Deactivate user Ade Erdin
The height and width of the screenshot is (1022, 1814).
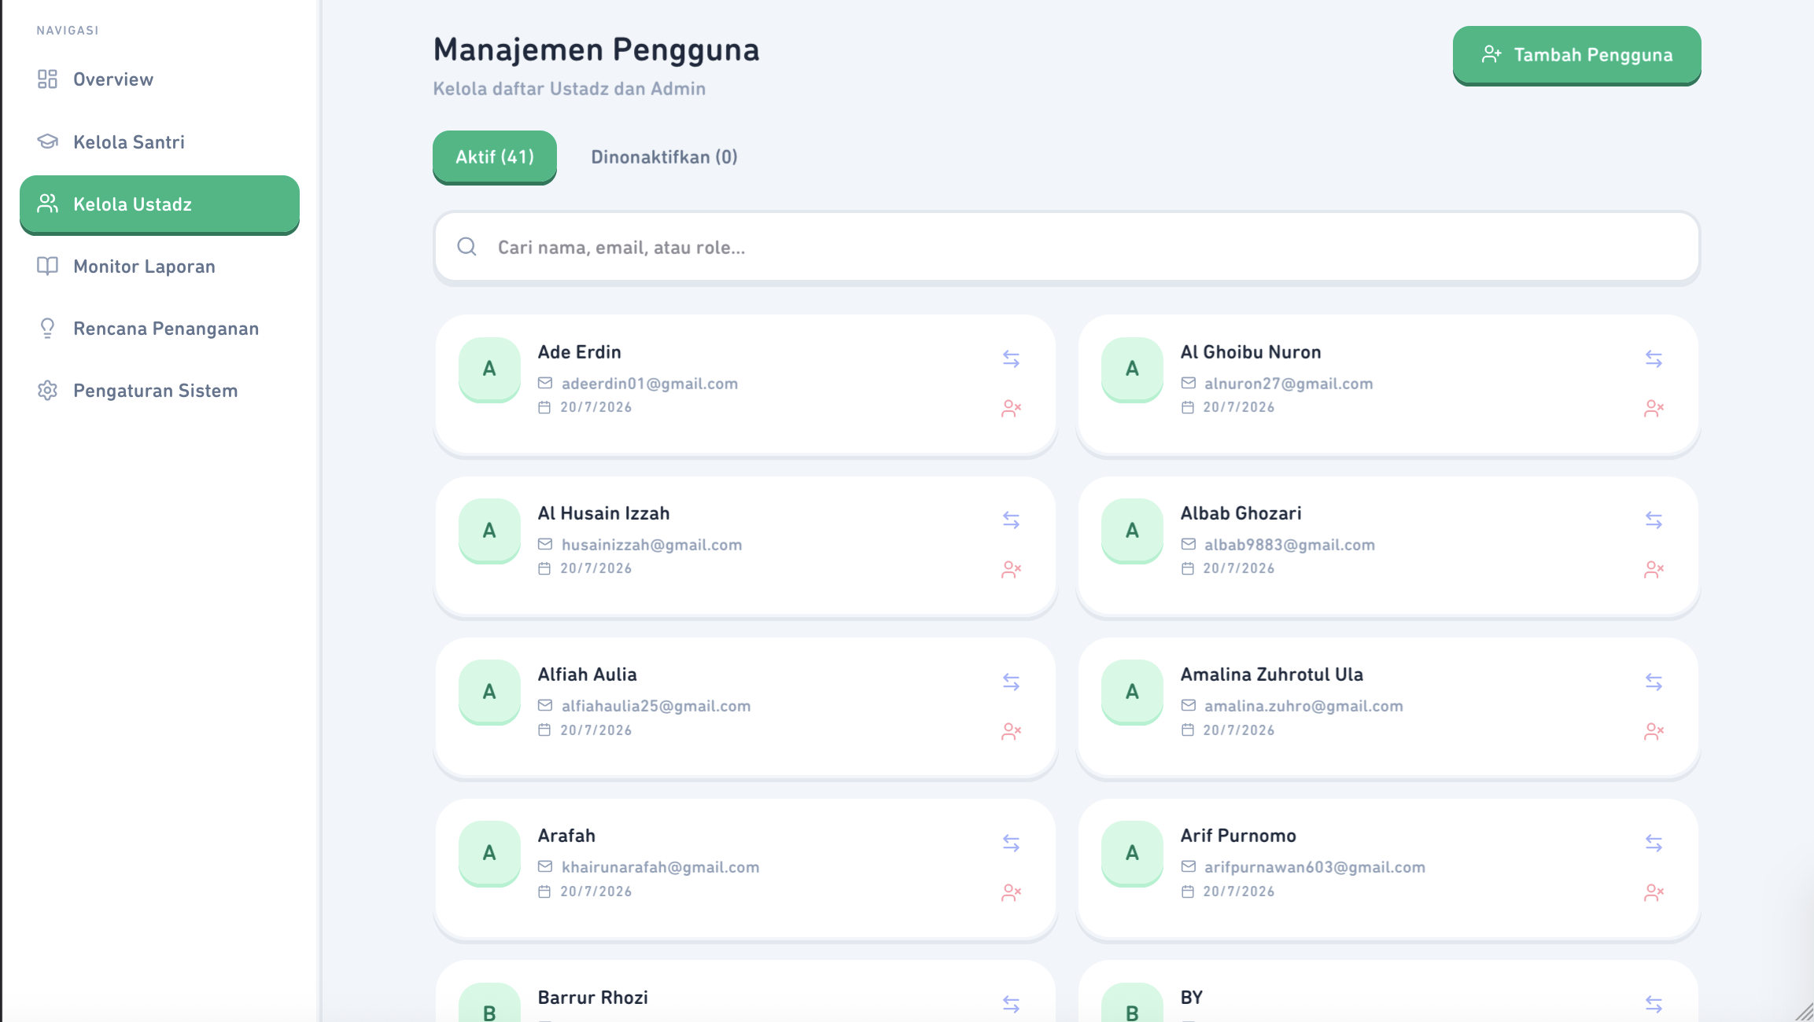1011,409
